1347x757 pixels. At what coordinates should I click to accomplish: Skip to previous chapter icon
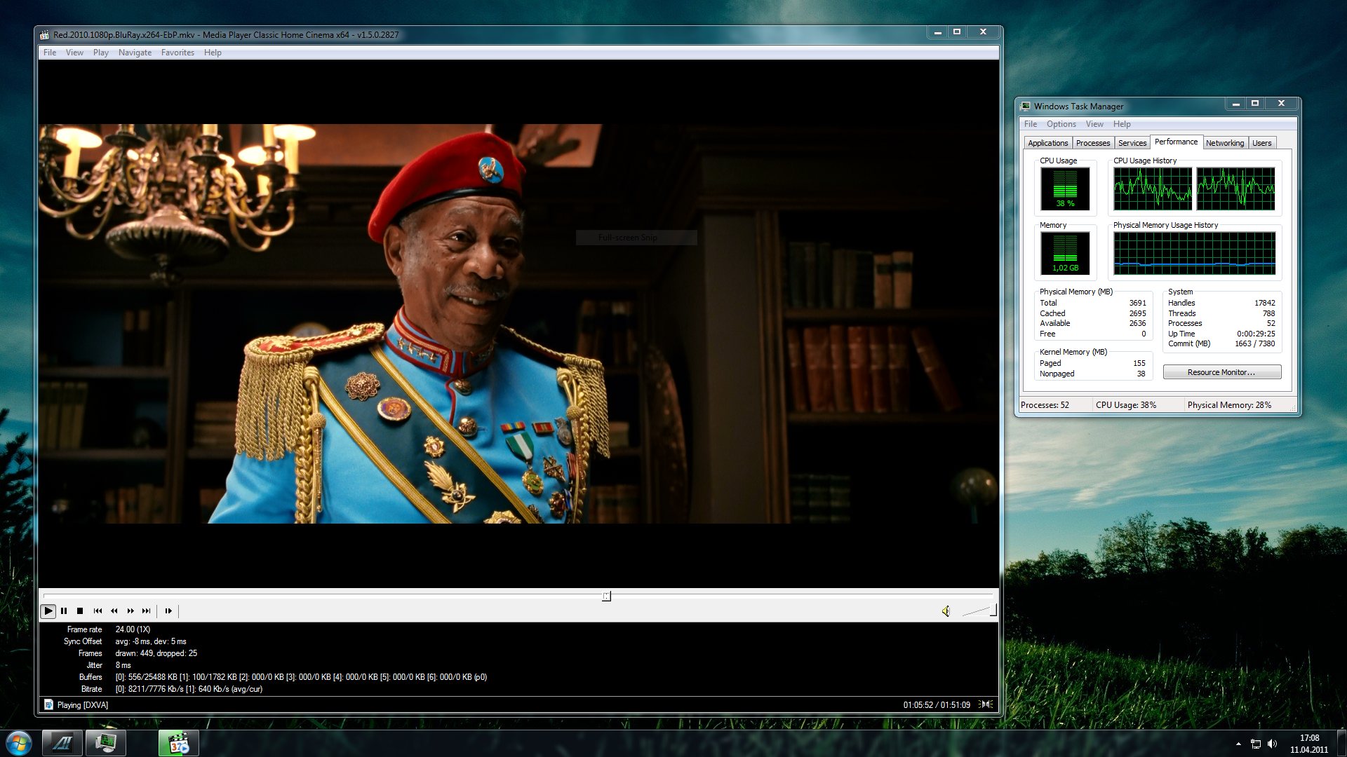tap(98, 611)
